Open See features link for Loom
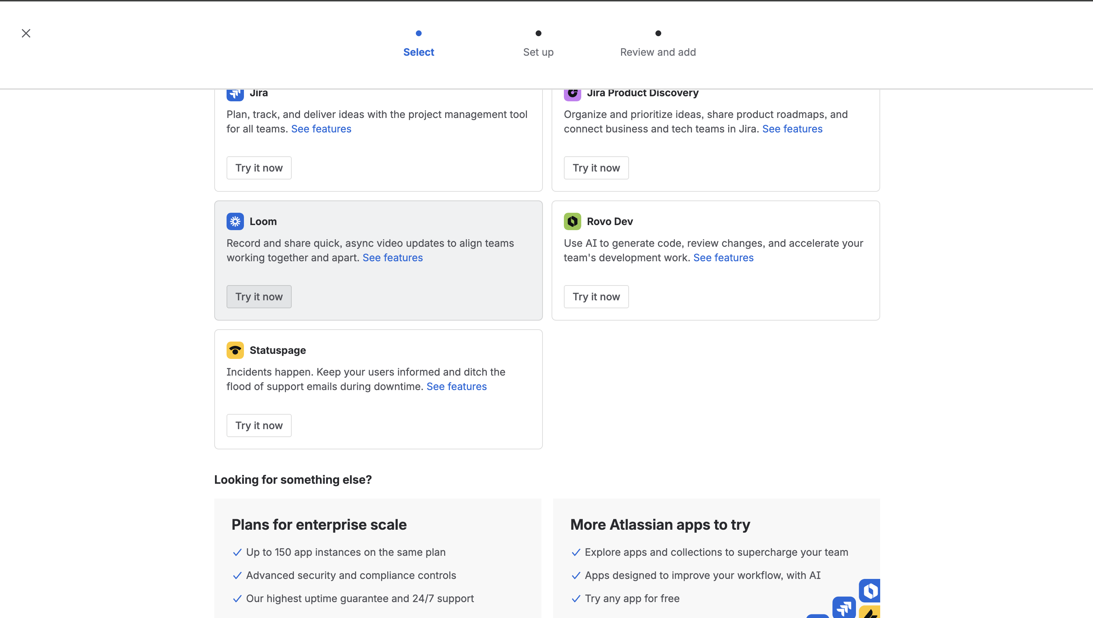1093x618 pixels. click(x=393, y=258)
